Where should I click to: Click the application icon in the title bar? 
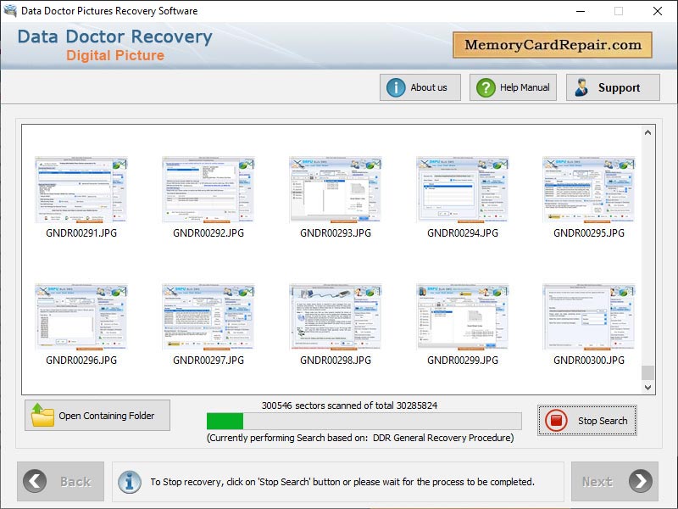[9, 11]
